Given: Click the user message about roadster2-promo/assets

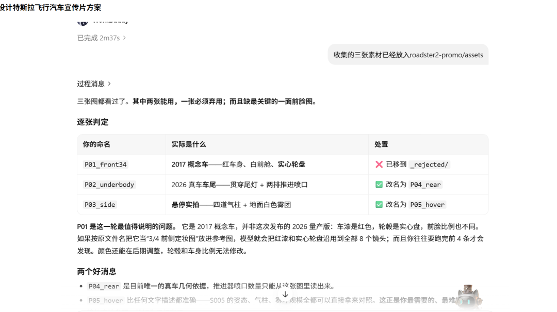Looking at the screenshot, I should pos(408,55).
